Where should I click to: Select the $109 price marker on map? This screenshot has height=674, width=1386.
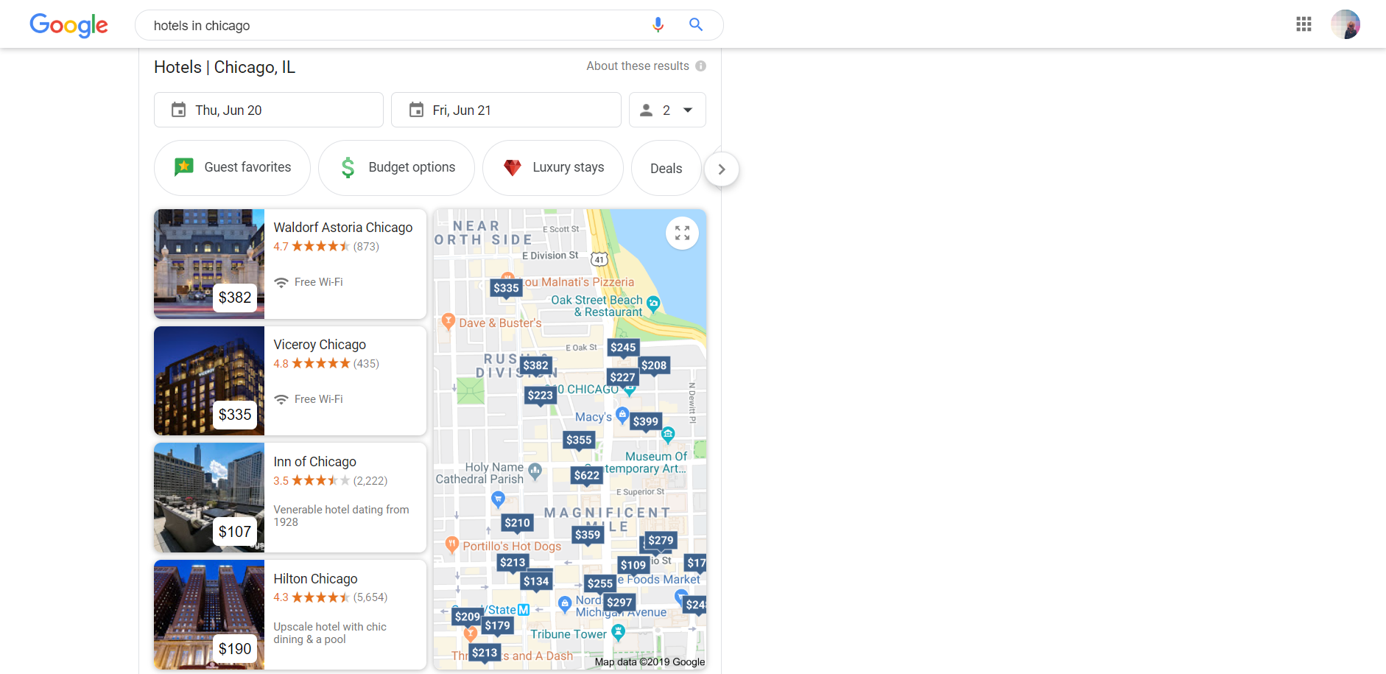633,566
